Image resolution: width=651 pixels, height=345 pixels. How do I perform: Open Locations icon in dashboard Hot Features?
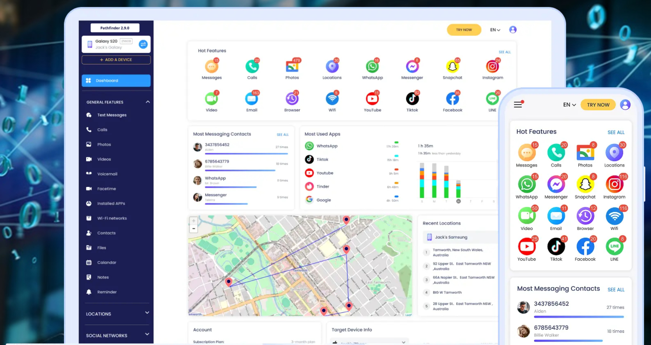(x=332, y=67)
